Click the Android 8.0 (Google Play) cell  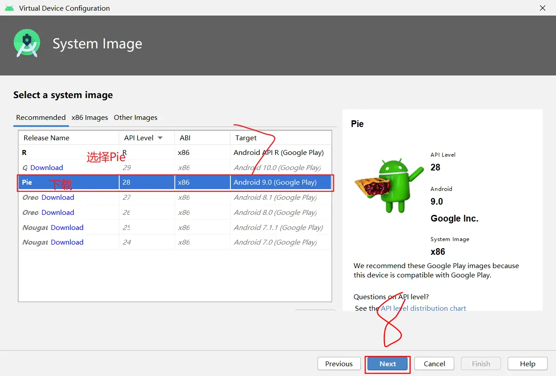[281, 213]
